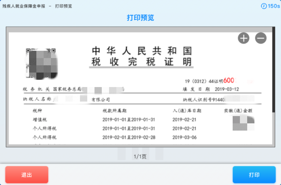This screenshot has height=185, width=281.
Task: Click the 增值税 tax type row
Action: 40,120
